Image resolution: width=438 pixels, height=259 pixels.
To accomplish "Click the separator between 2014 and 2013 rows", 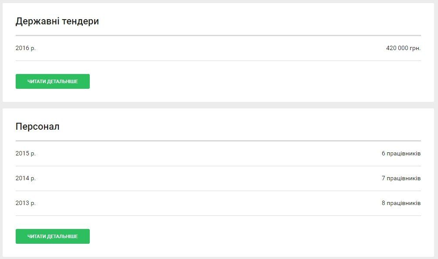I will coord(218,191).
